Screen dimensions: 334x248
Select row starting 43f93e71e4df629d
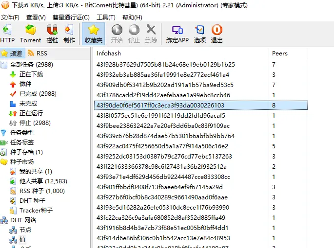pos(201,177)
